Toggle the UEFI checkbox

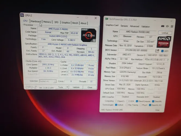pos(162,51)
